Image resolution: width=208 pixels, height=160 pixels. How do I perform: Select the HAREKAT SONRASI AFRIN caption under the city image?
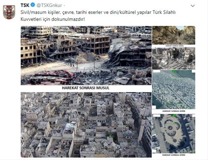pos(174,111)
